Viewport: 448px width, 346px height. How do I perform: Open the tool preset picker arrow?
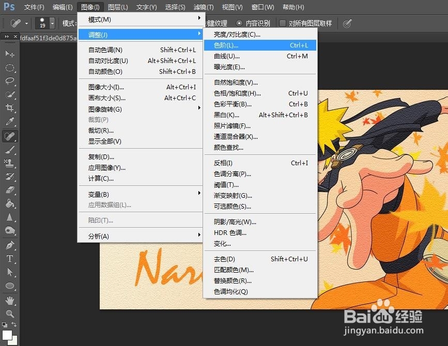[26, 23]
